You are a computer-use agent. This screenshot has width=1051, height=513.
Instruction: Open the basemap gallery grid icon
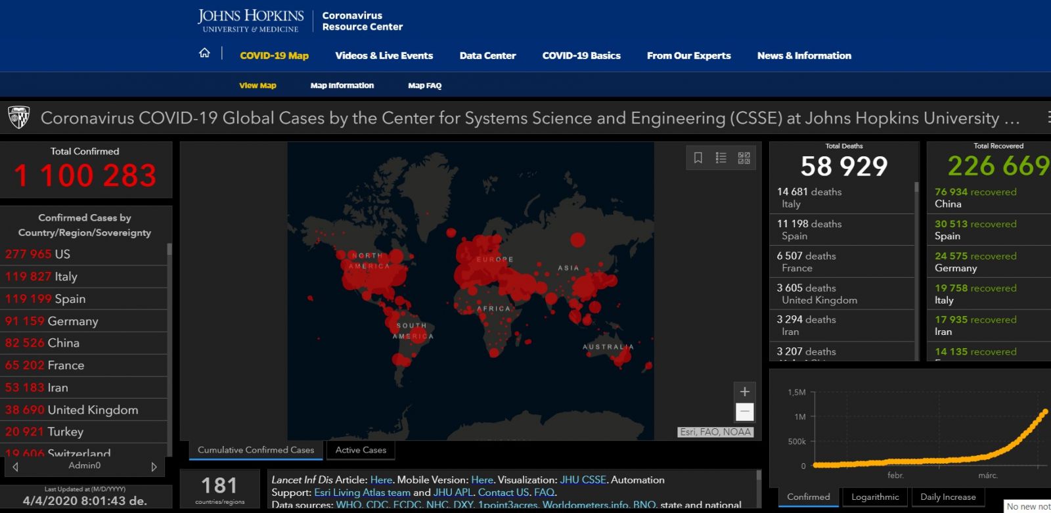click(x=744, y=158)
